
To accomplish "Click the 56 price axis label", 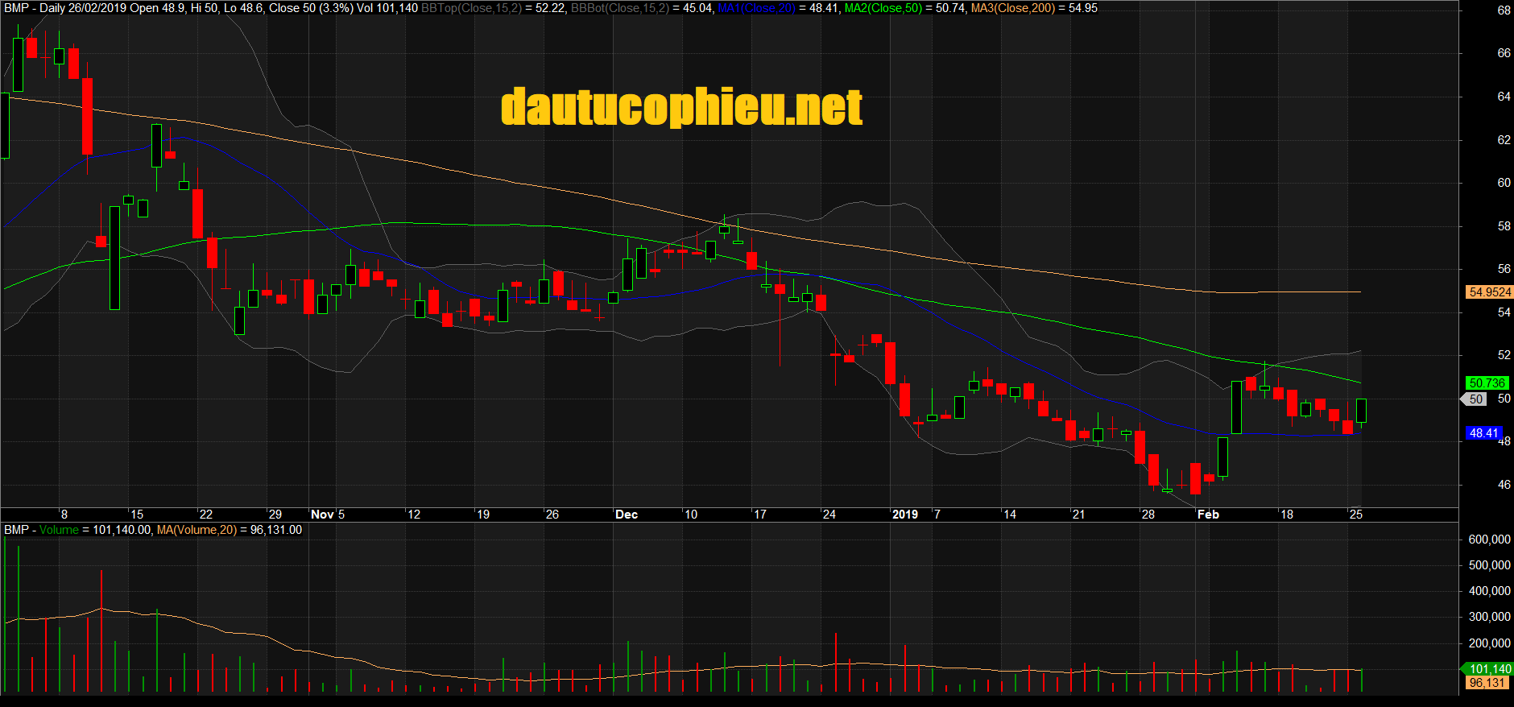I will coord(1504,269).
